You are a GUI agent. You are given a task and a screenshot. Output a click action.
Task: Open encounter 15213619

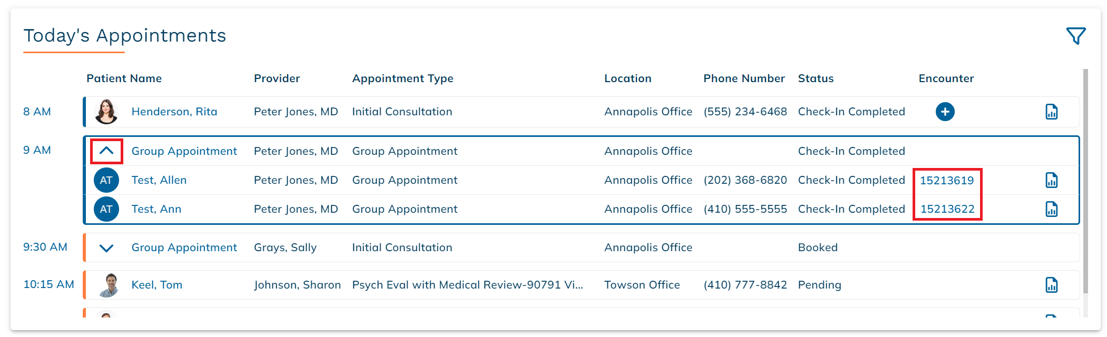coord(947,180)
